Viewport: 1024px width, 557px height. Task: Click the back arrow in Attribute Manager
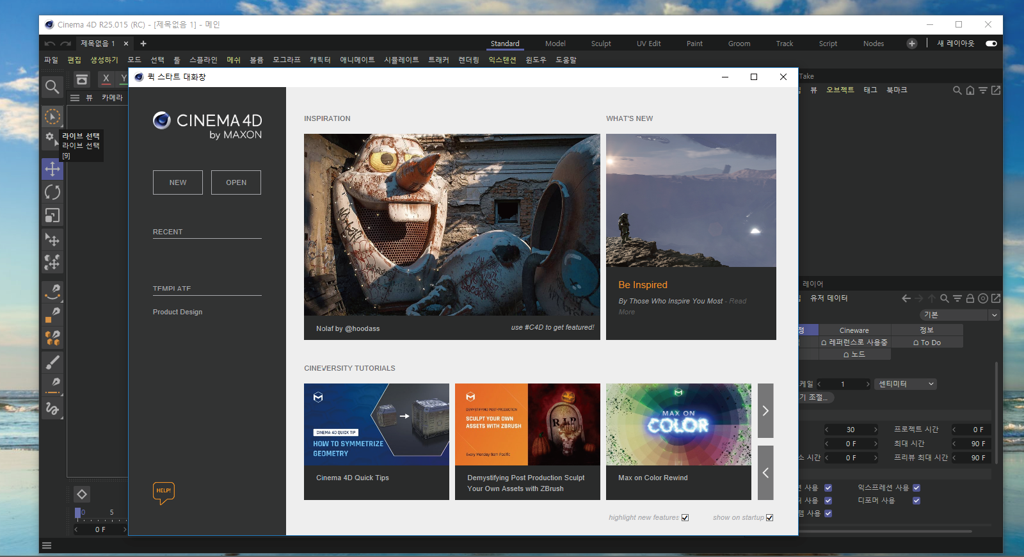pos(906,298)
